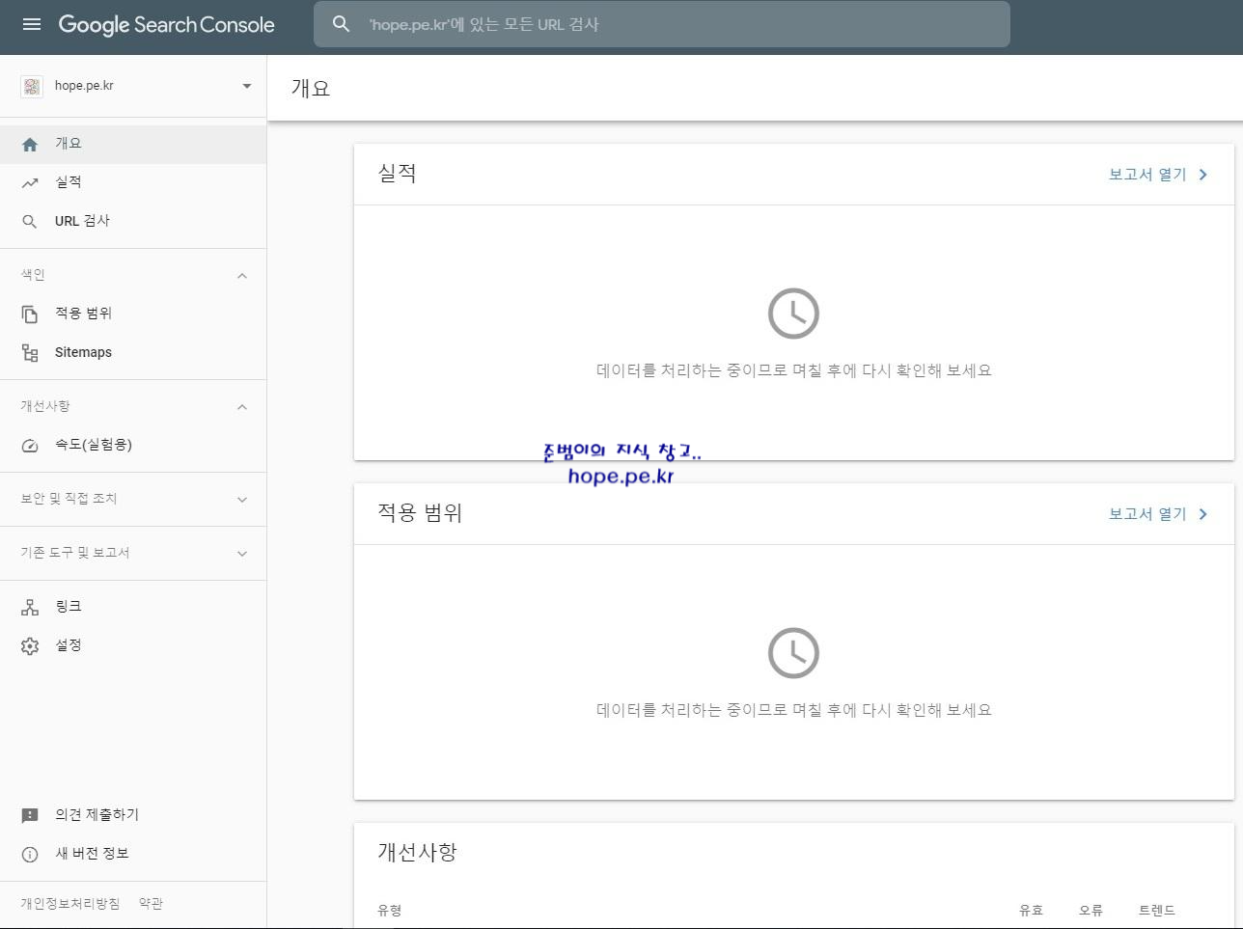Click the speedometer icon beside 속도(실험용)
The image size is (1243, 929).
(x=30, y=445)
